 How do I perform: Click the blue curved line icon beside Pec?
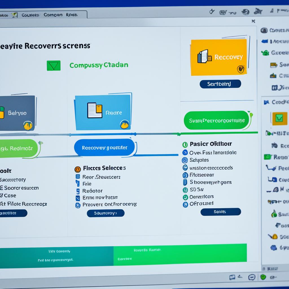pos(271,168)
